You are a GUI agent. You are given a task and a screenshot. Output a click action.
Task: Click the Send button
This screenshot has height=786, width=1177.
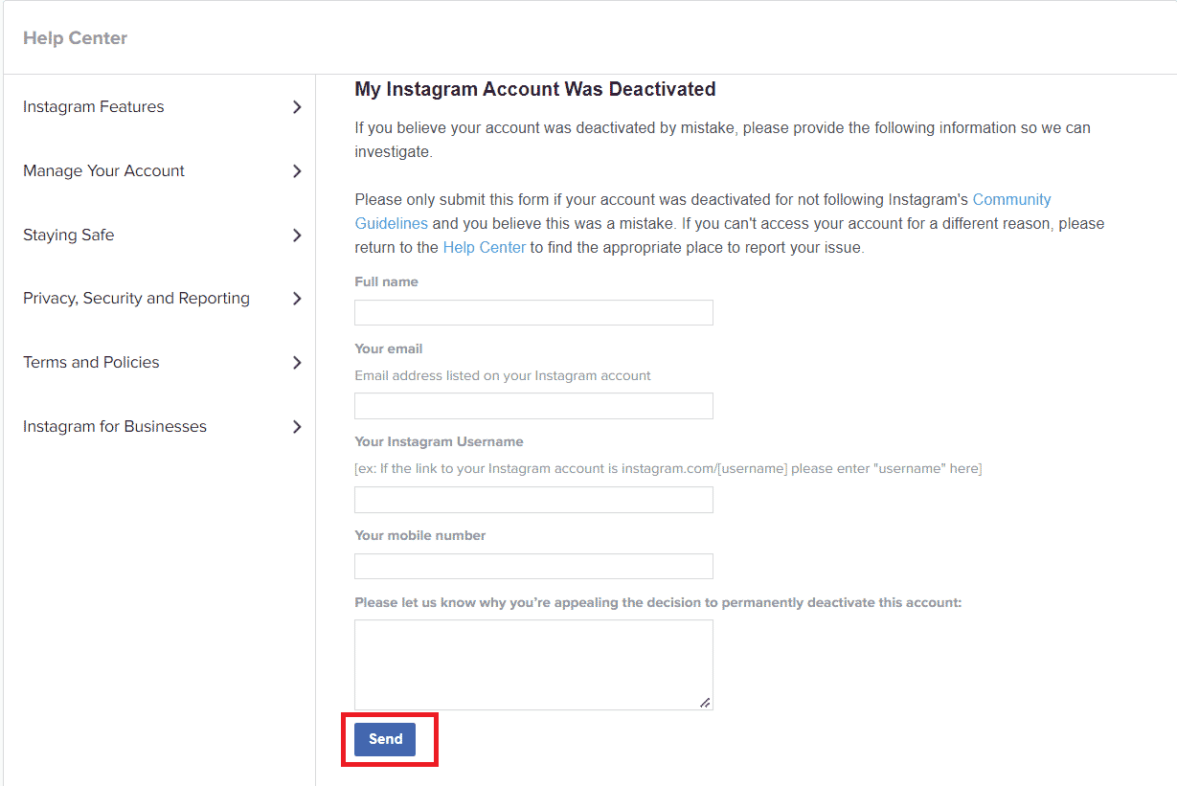click(x=385, y=739)
